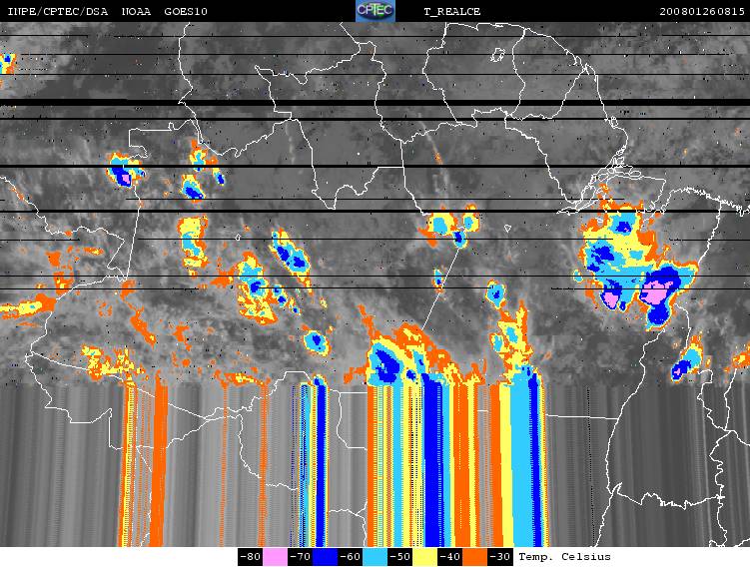Click the -30 legend label
Viewport: 750px width, 567px height.
point(500,557)
